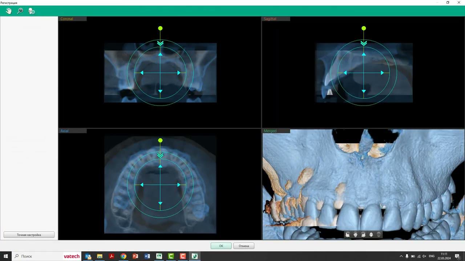The width and height of the screenshot is (465, 261).
Task: Click left arrow of Sagittal manipulator
Action: pyautogui.click(x=345, y=73)
